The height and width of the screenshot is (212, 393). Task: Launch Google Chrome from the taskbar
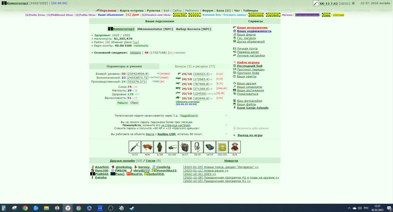click(25, 208)
